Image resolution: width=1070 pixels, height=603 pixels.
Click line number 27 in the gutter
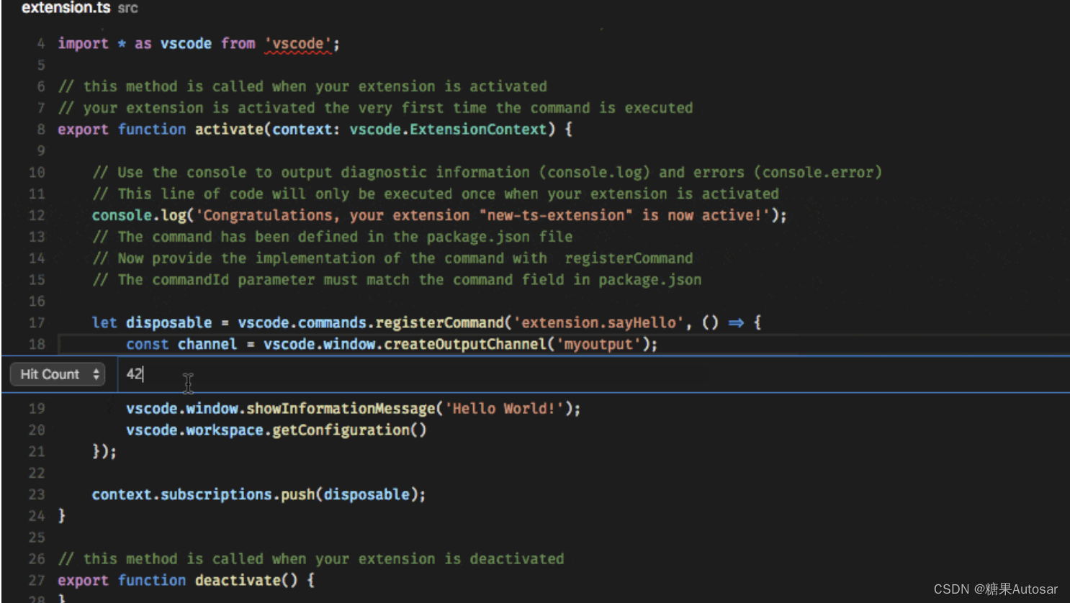(x=37, y=581)
